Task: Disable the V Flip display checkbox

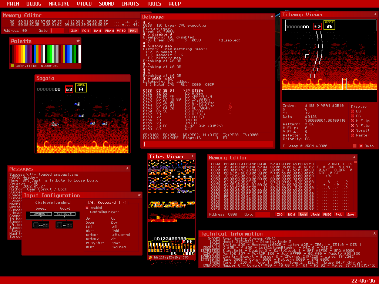Action: [353, 126]
